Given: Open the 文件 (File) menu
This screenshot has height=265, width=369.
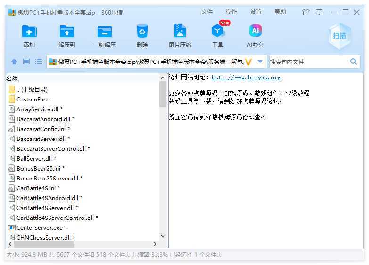Looking at the screenshot, I should 207,12.
